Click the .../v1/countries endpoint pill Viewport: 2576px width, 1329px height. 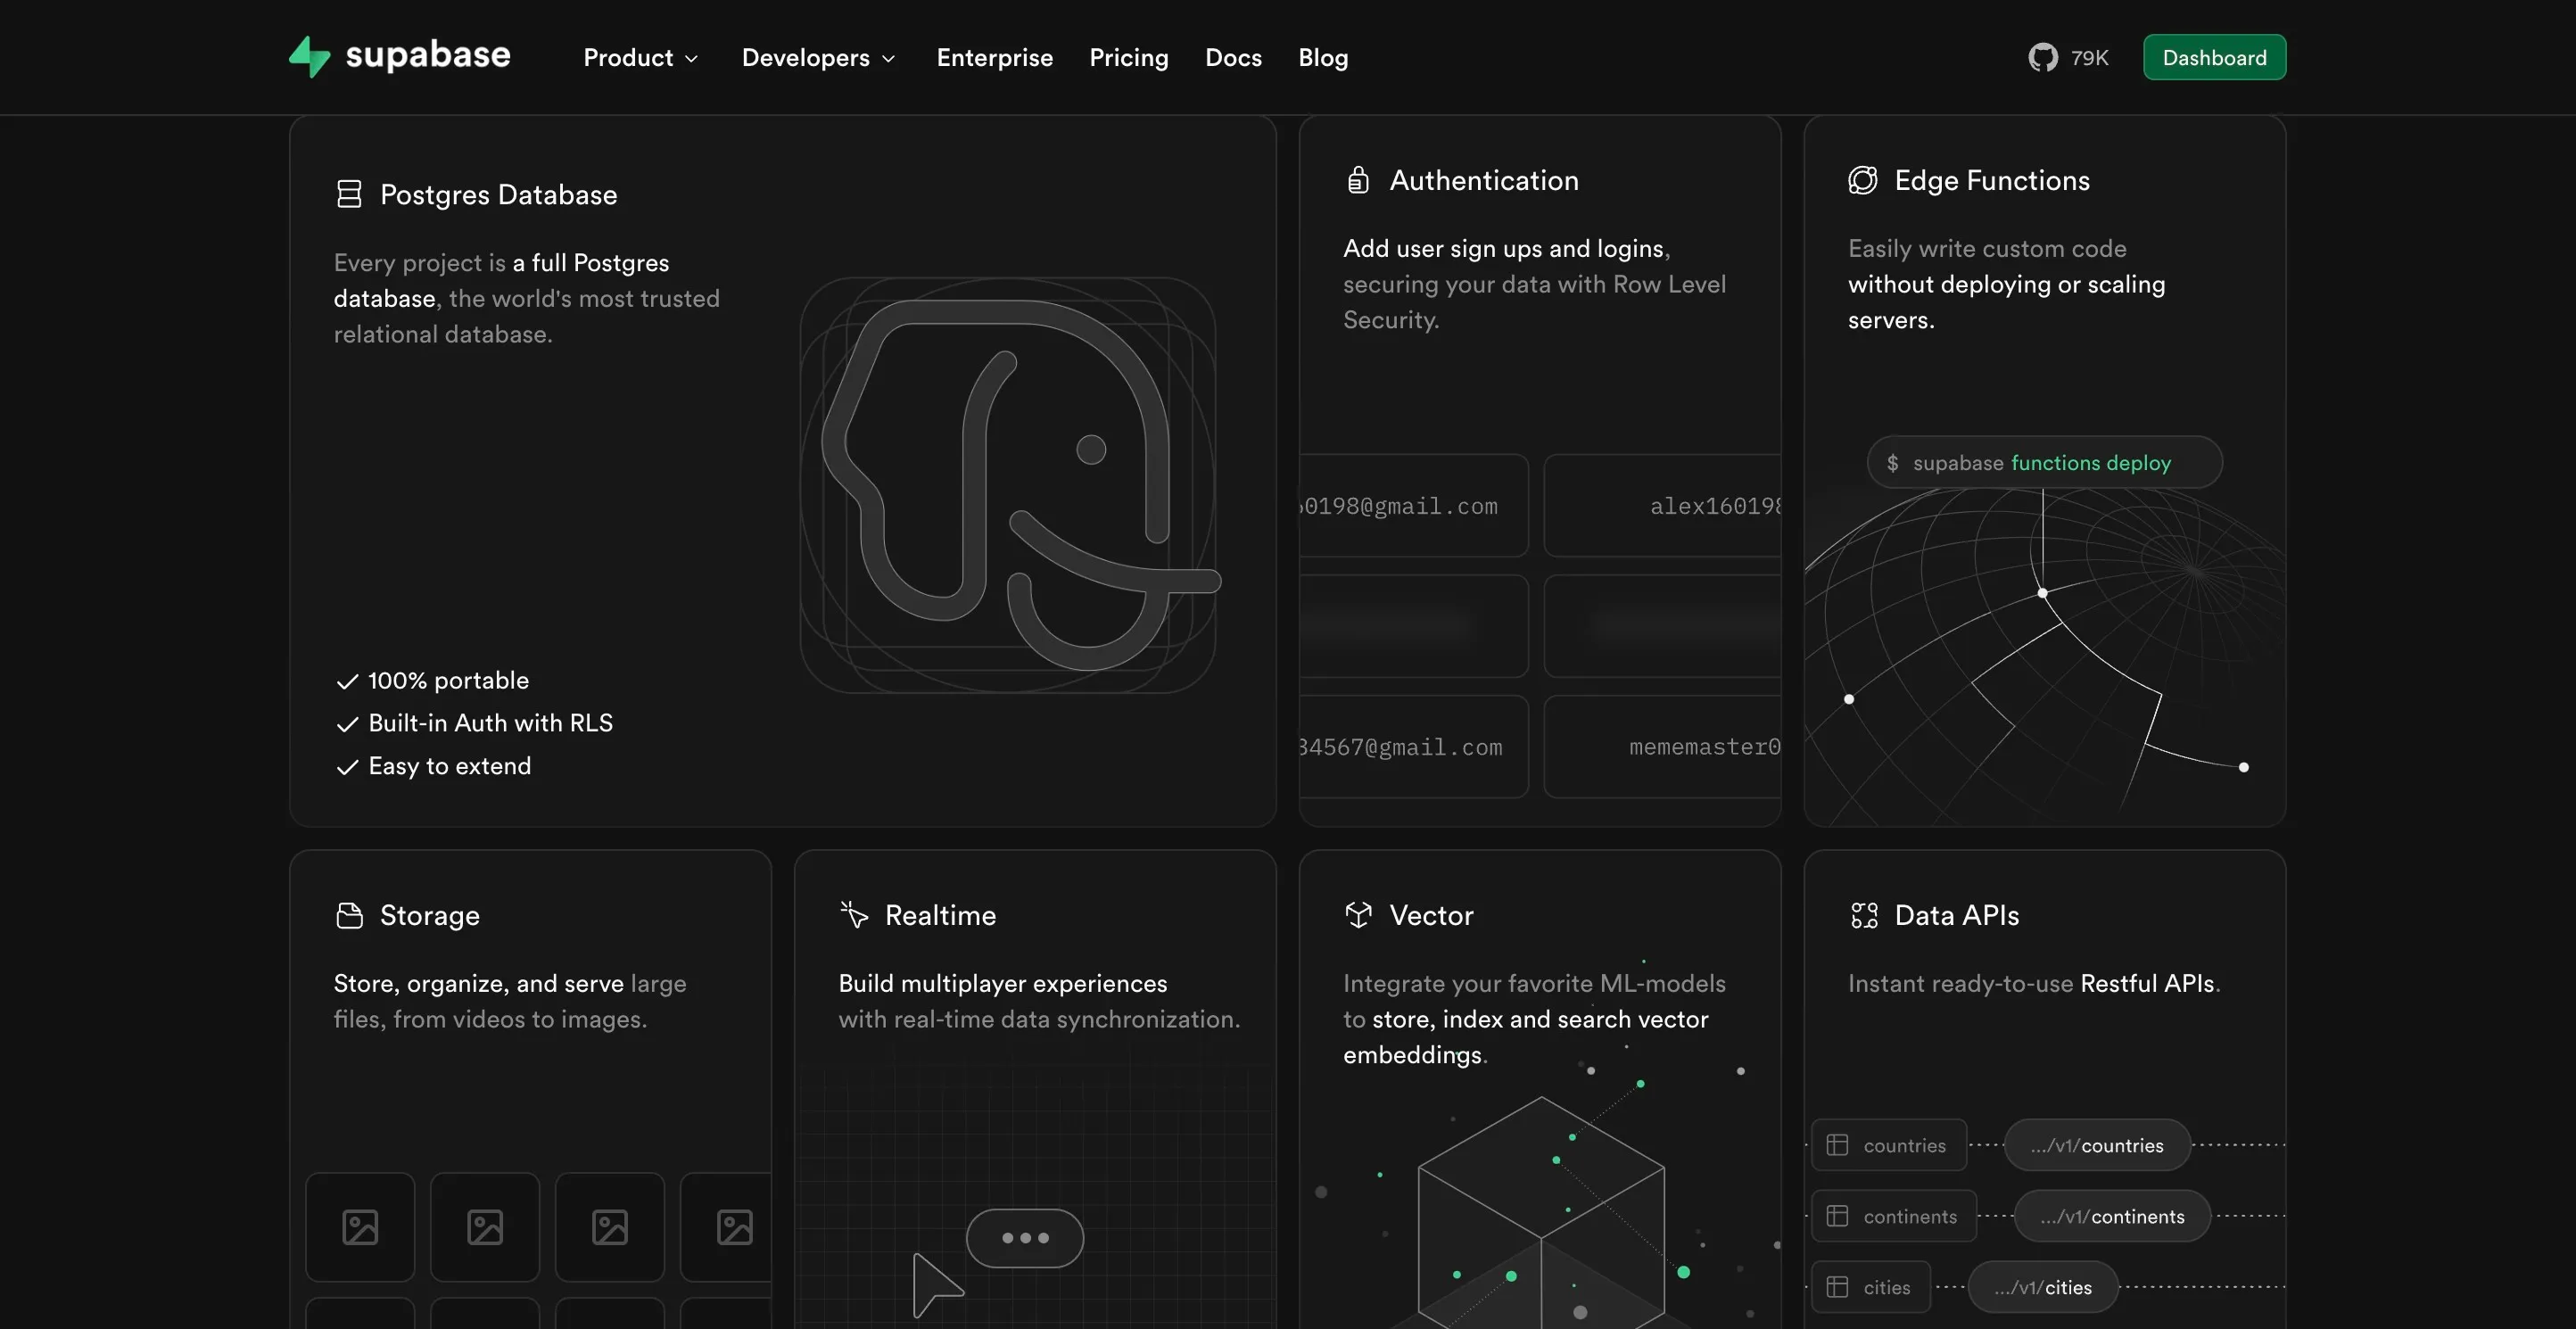[x=2097, y=1145]
